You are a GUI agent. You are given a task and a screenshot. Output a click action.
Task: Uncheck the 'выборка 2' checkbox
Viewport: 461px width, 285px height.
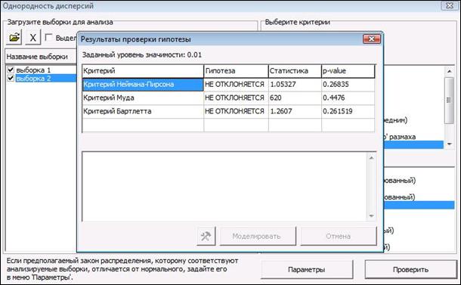point(11,78)
